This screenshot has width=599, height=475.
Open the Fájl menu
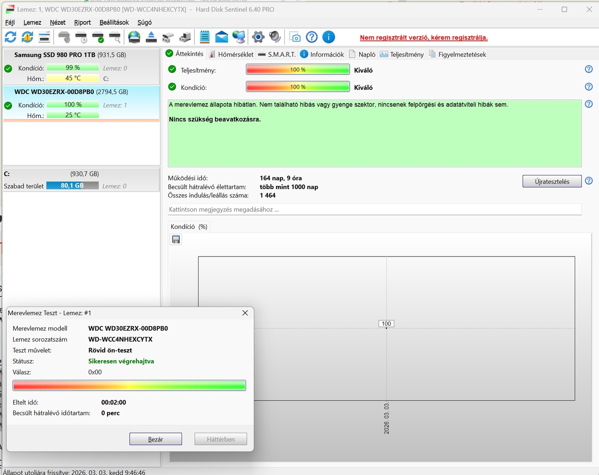10,22
